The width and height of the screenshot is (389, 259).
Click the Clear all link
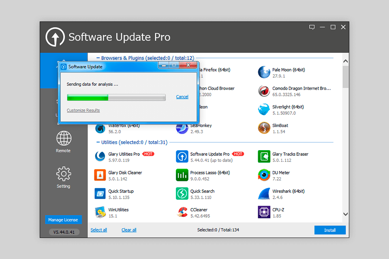pyautogui.click(x=129, y=230)
